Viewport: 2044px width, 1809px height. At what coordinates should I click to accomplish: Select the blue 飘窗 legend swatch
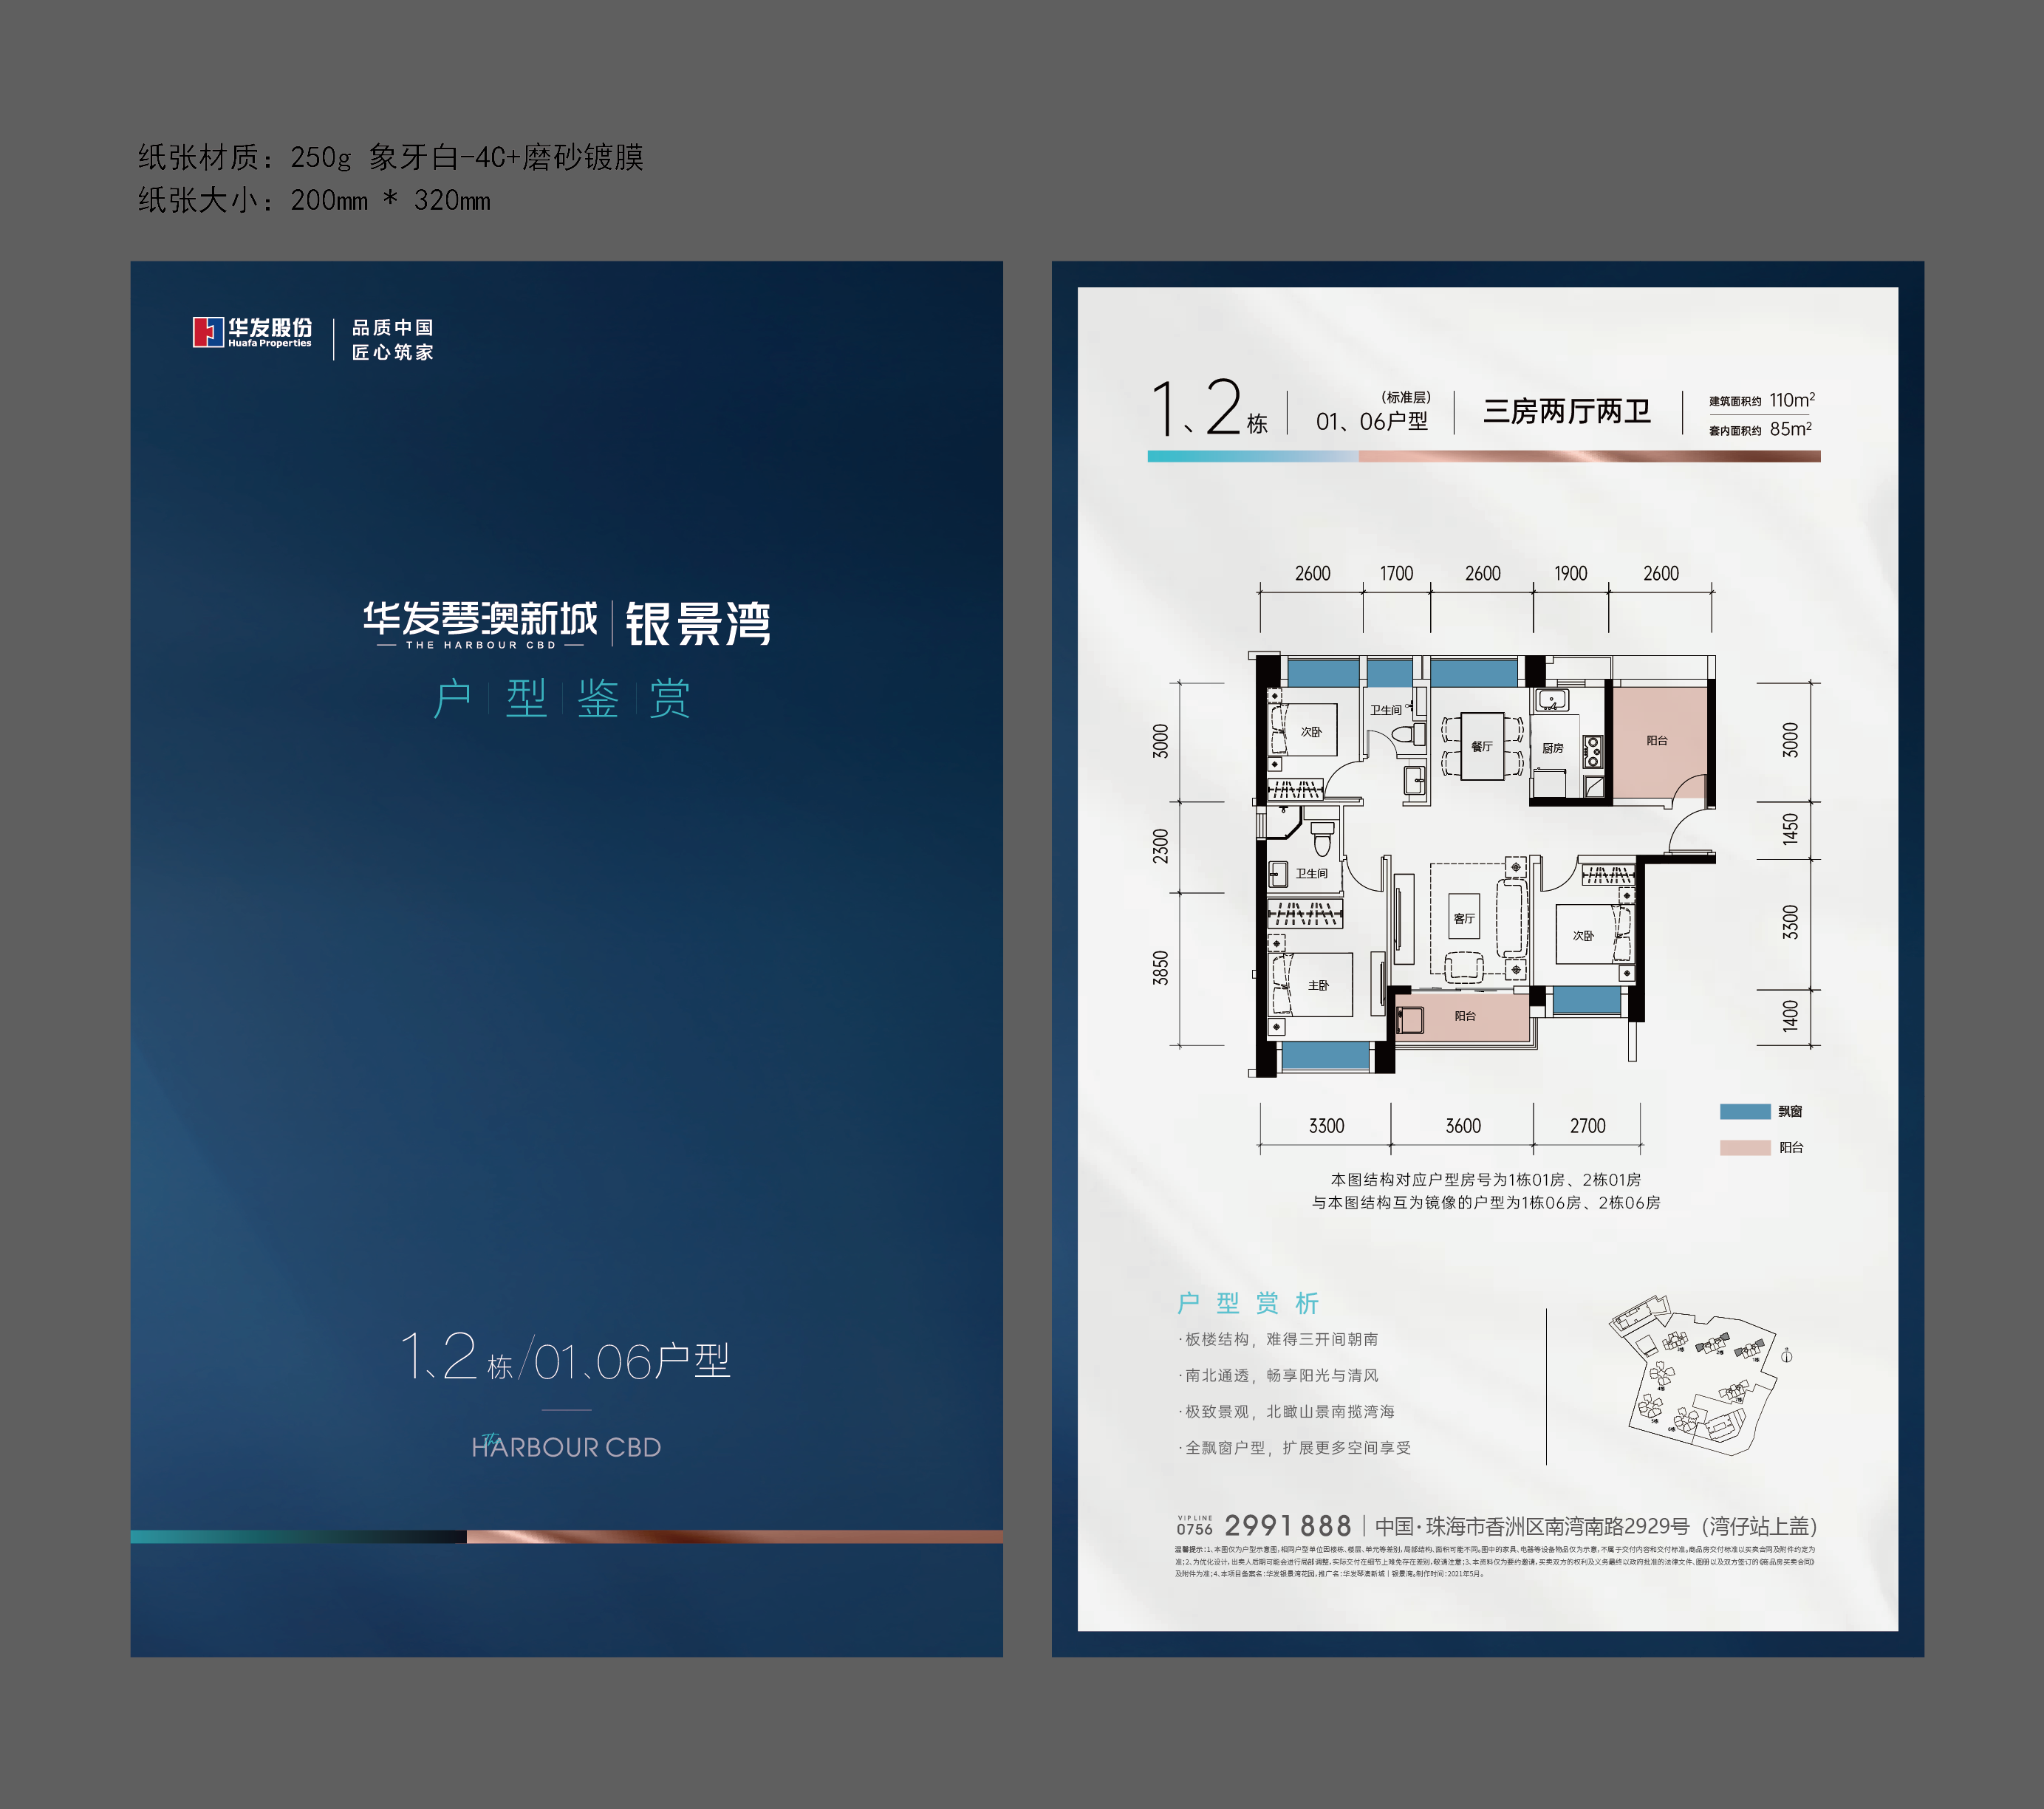point(1745,1111)
